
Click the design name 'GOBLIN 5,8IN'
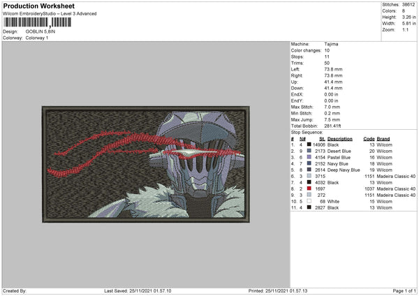[x=41, y=31]
